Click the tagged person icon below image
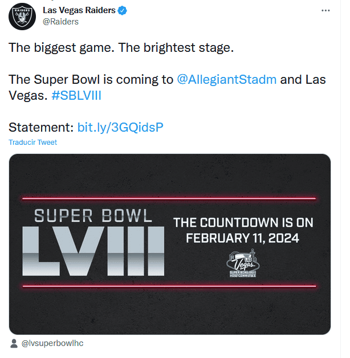 (x=14, y=343)
